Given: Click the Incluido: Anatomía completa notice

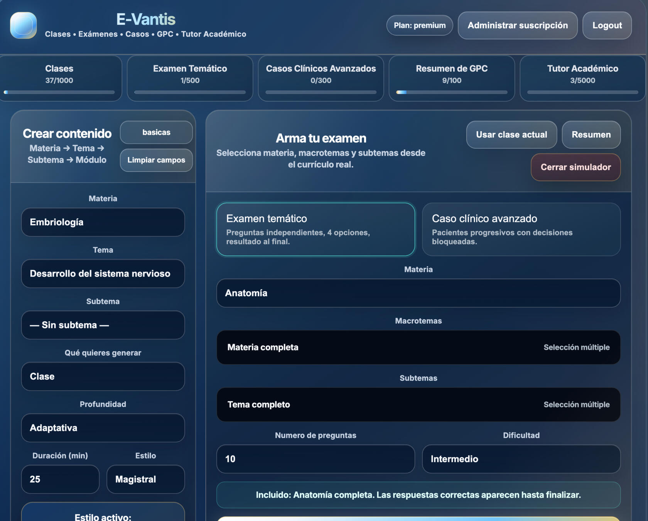Looking at the screenshot, I should pos(418,495).
